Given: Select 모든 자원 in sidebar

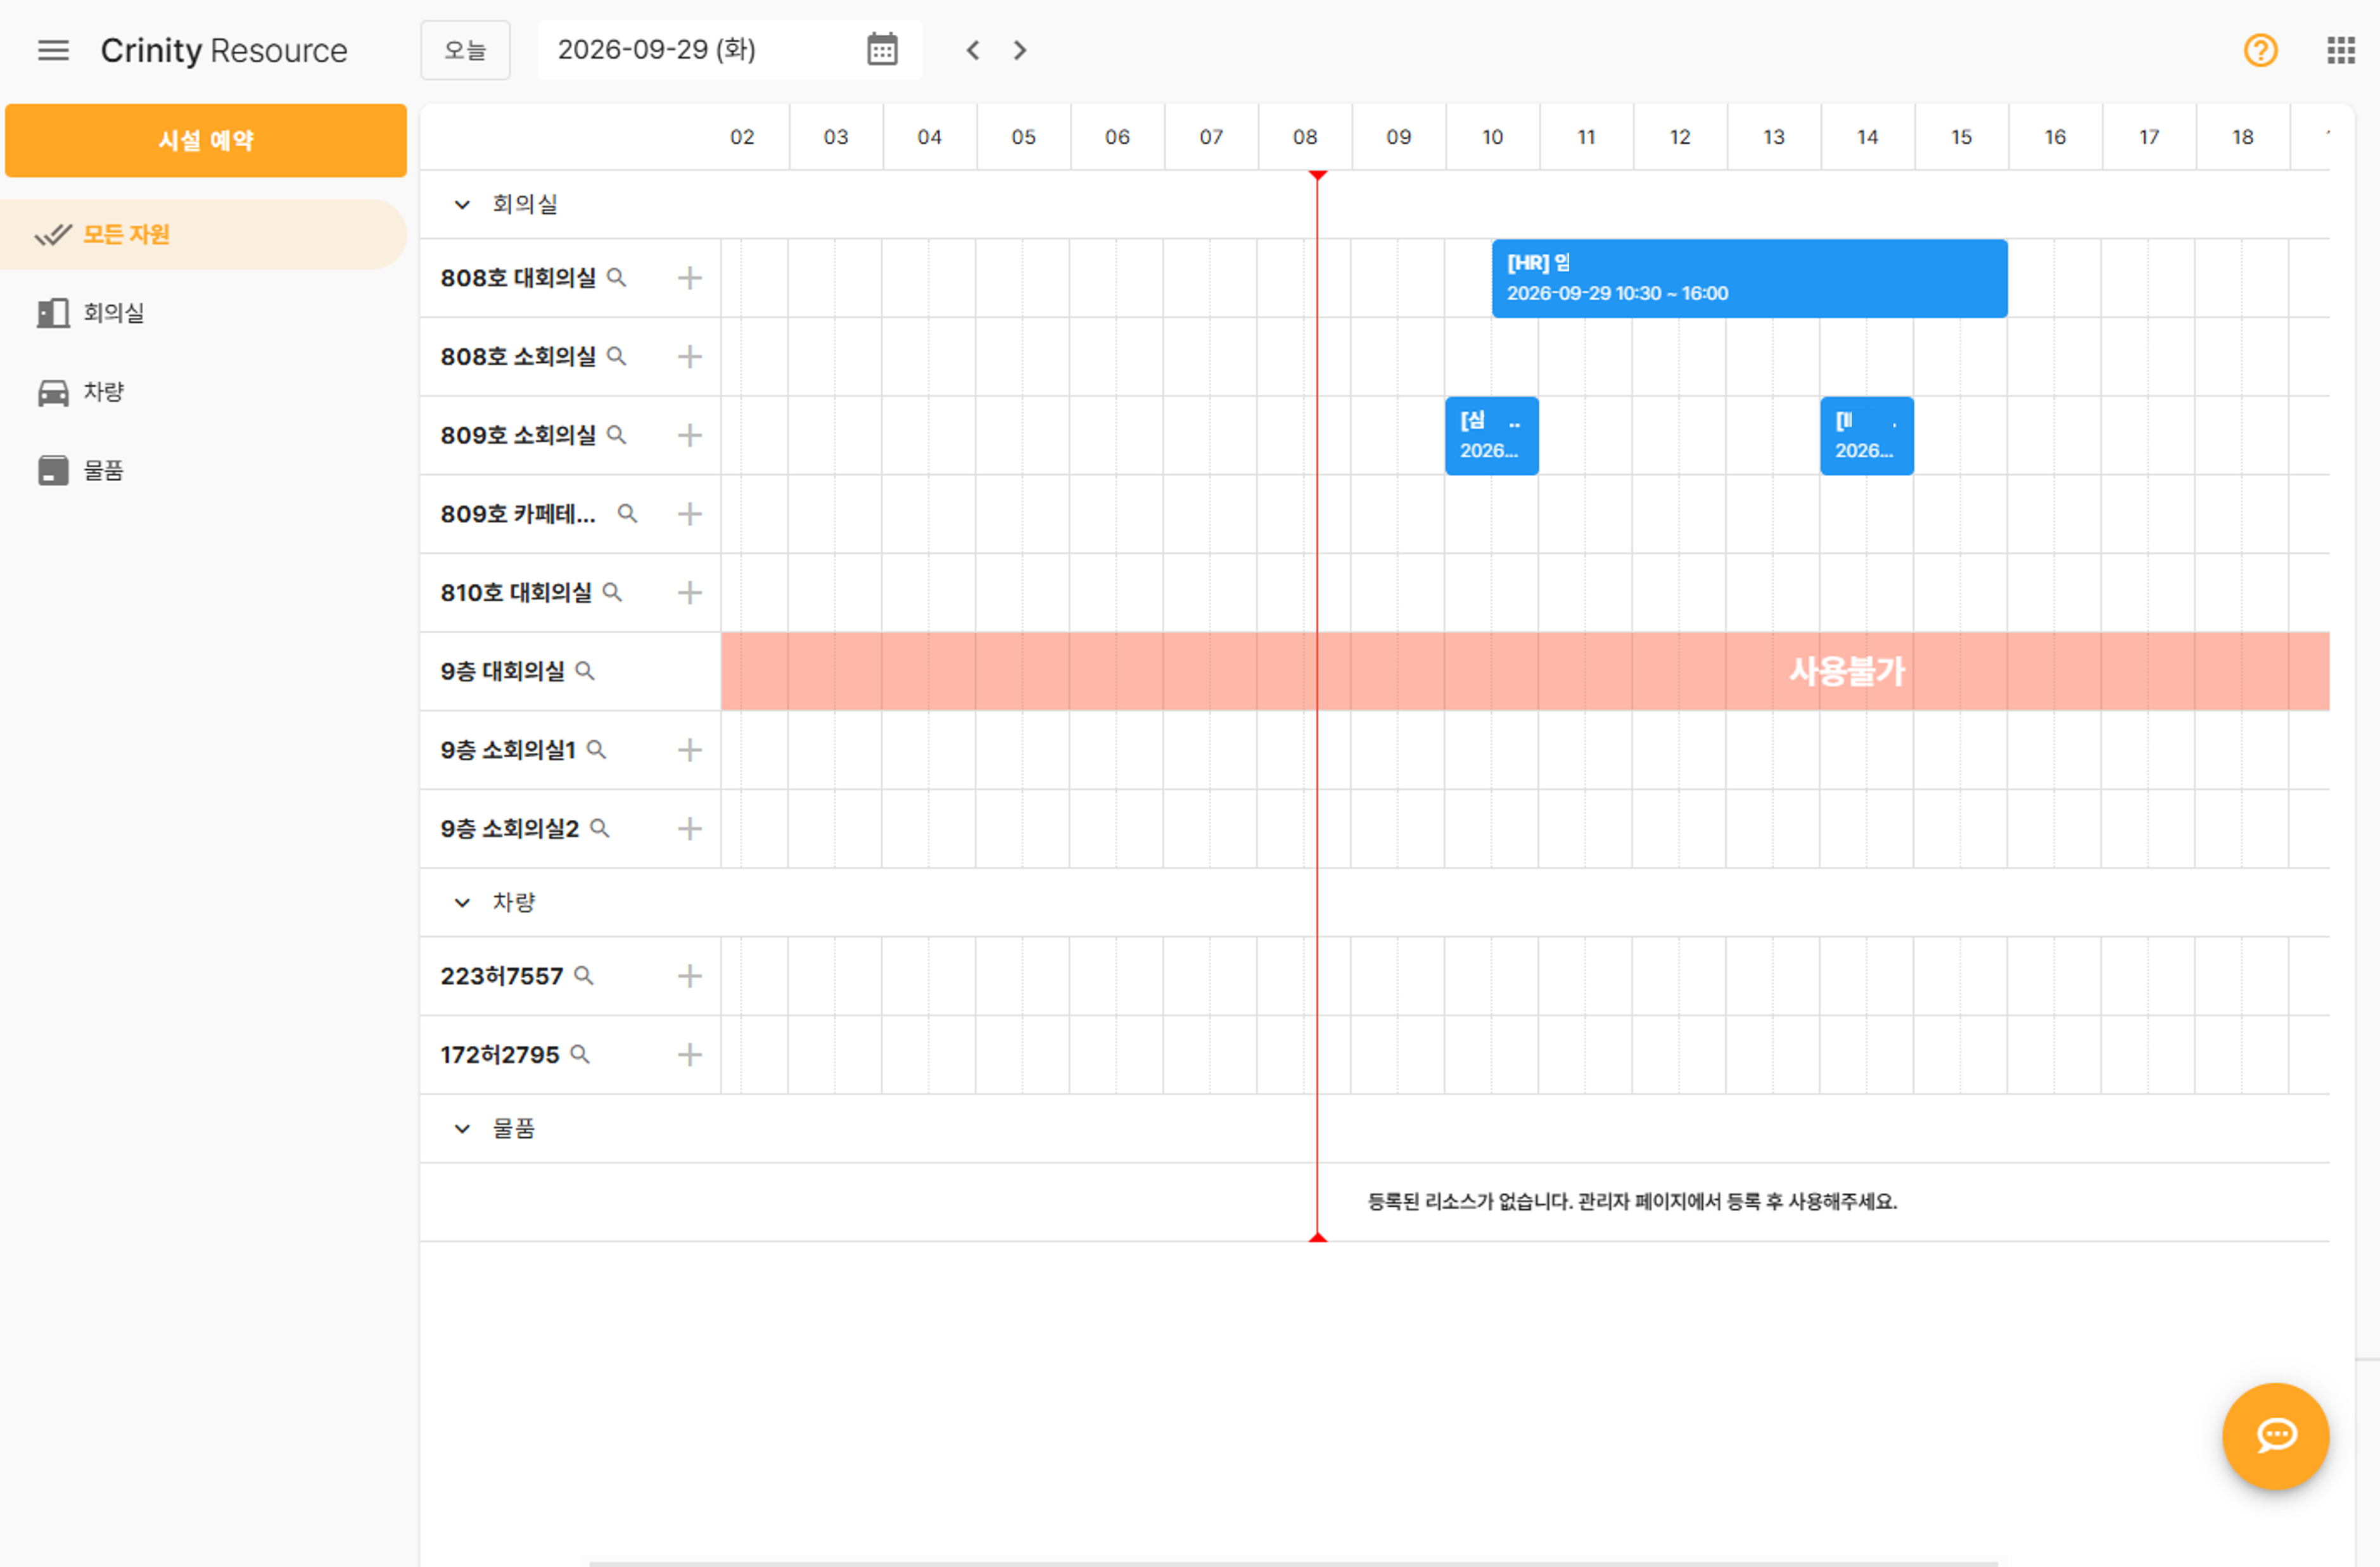Looking at the screenshot, I should [203, 235].
